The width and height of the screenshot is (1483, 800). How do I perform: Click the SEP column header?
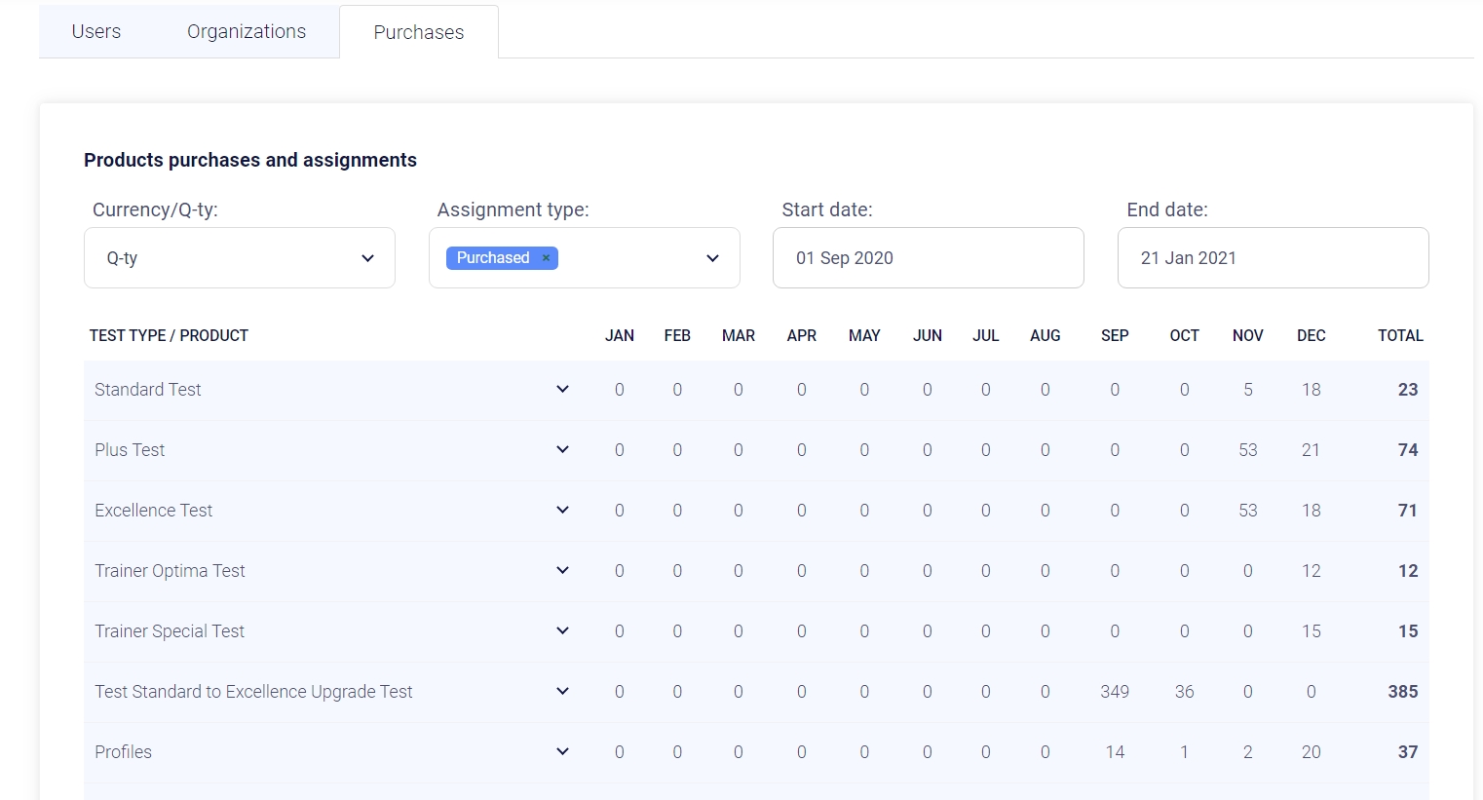(1115, 335)
